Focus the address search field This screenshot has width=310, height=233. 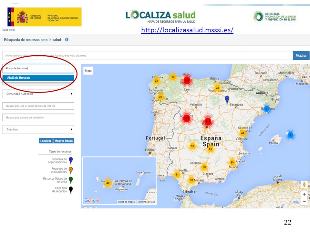[x=148, y=55]
